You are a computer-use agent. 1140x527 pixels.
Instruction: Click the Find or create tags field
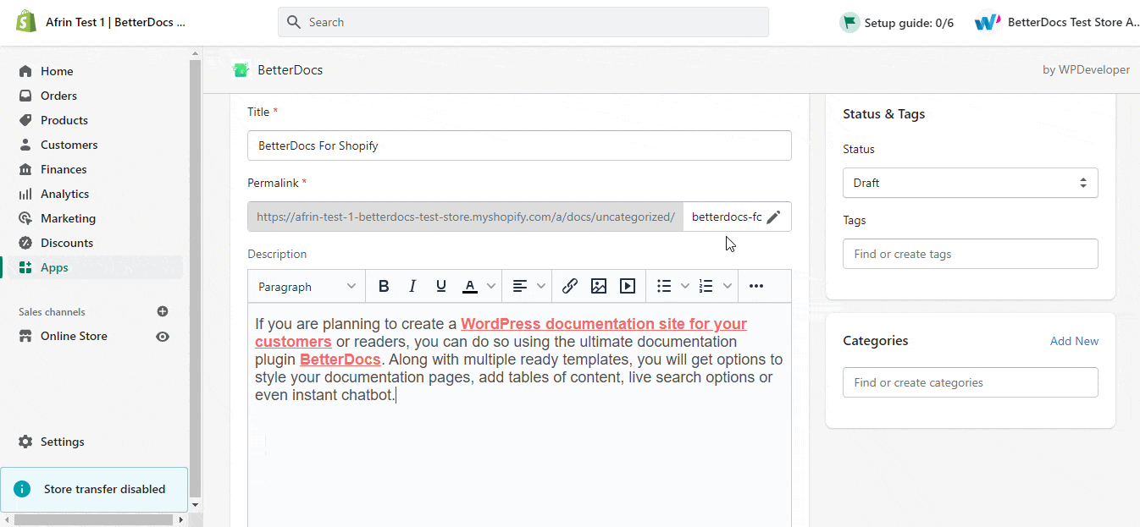click(969, 253)
